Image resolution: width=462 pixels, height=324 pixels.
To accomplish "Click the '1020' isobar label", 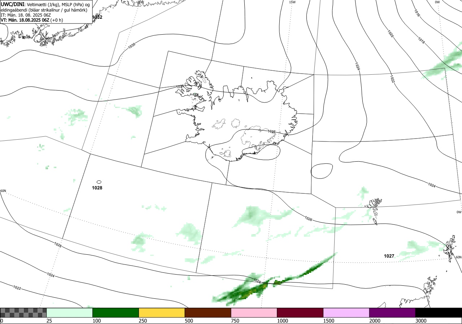I will 391,34.
